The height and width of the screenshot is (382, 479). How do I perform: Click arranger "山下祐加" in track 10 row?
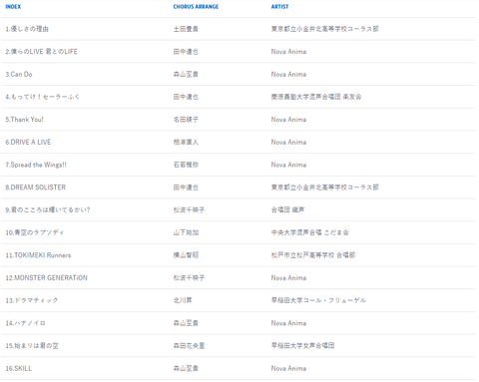point(186,232)
